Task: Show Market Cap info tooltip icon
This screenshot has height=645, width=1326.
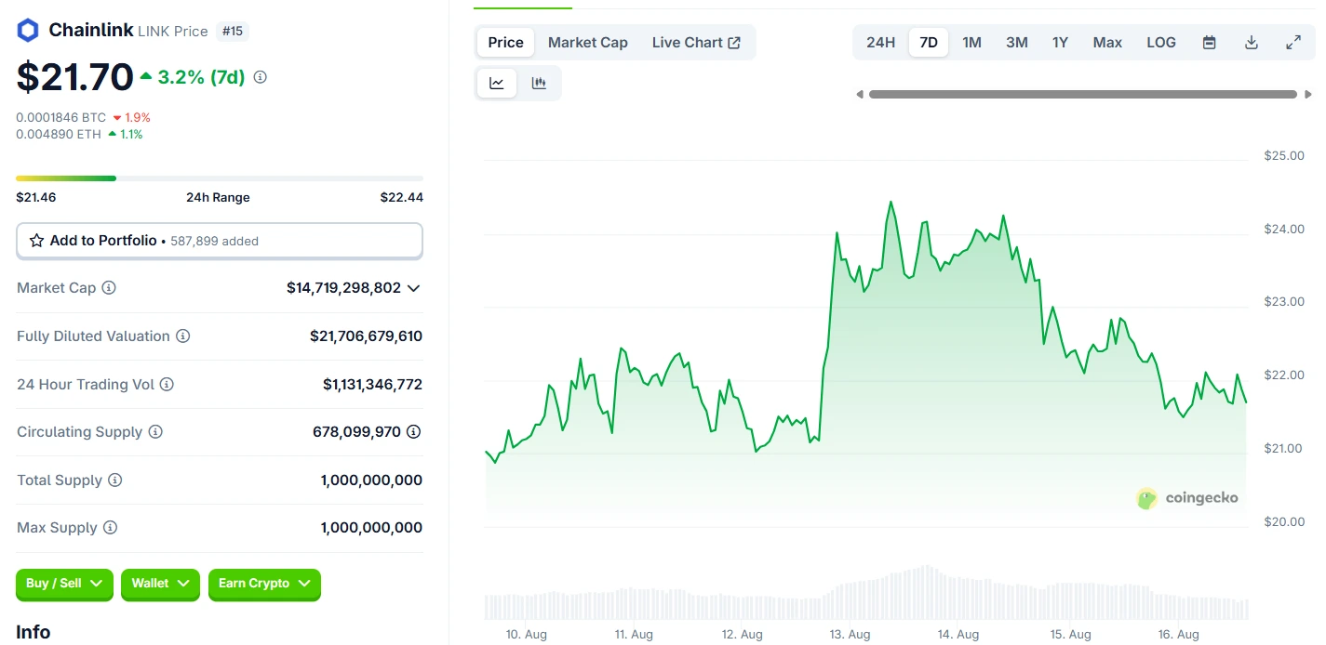Action: coord(109,288)
